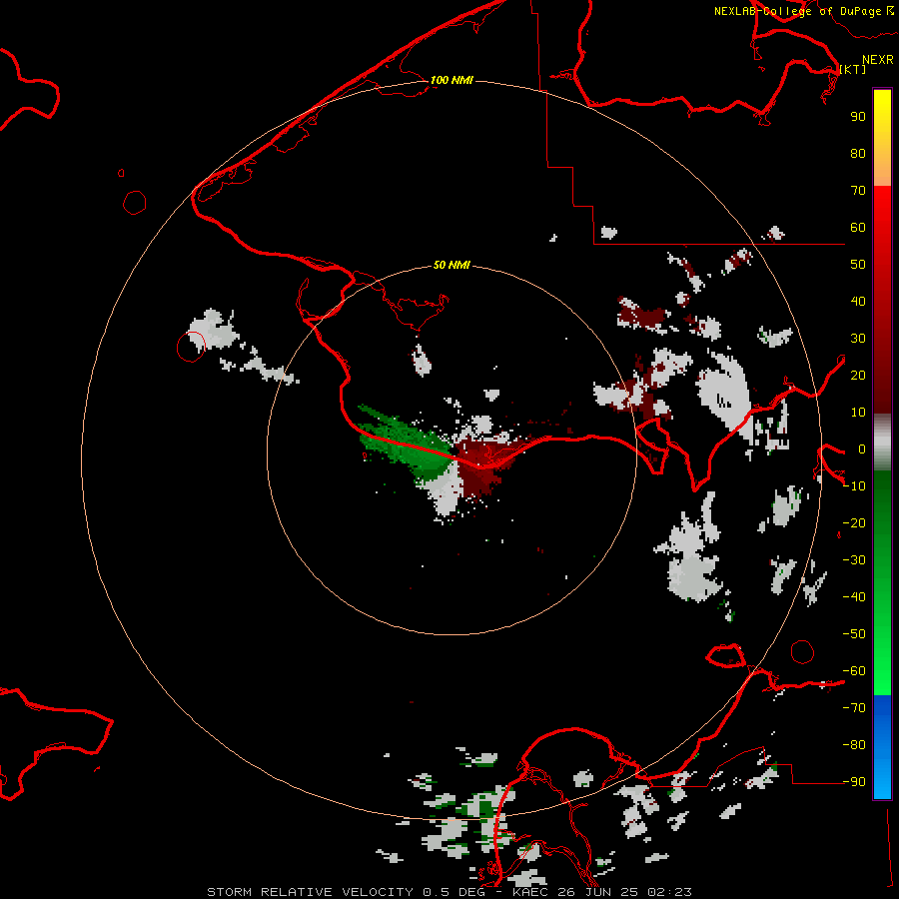899x899 pixels.
Task: Click the gray near-zero segment of color bar
Action: click(x=882, y=443)
